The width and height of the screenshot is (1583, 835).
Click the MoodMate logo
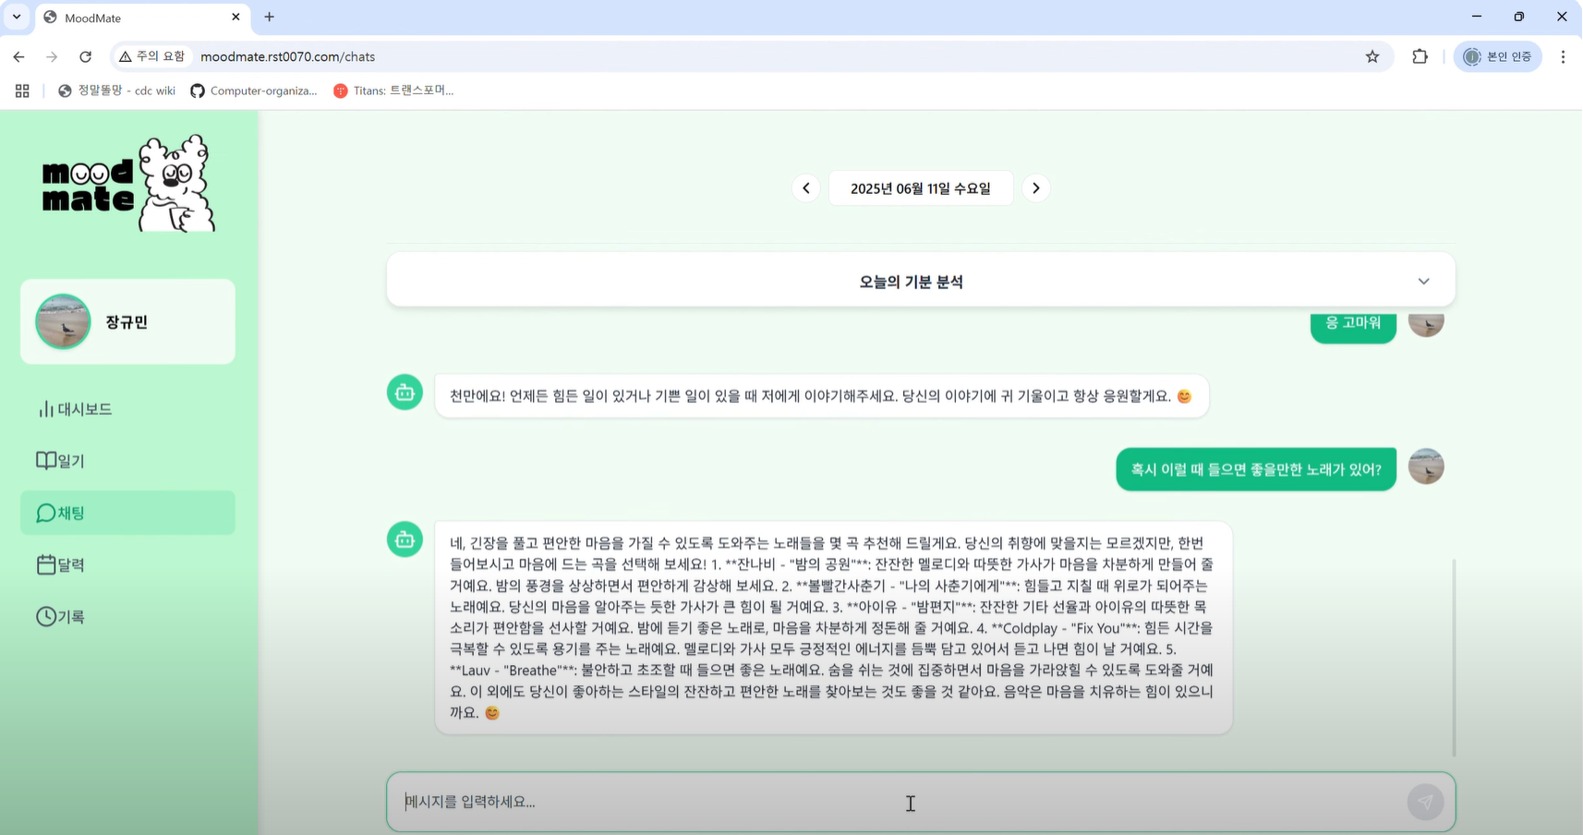[128, 184]
